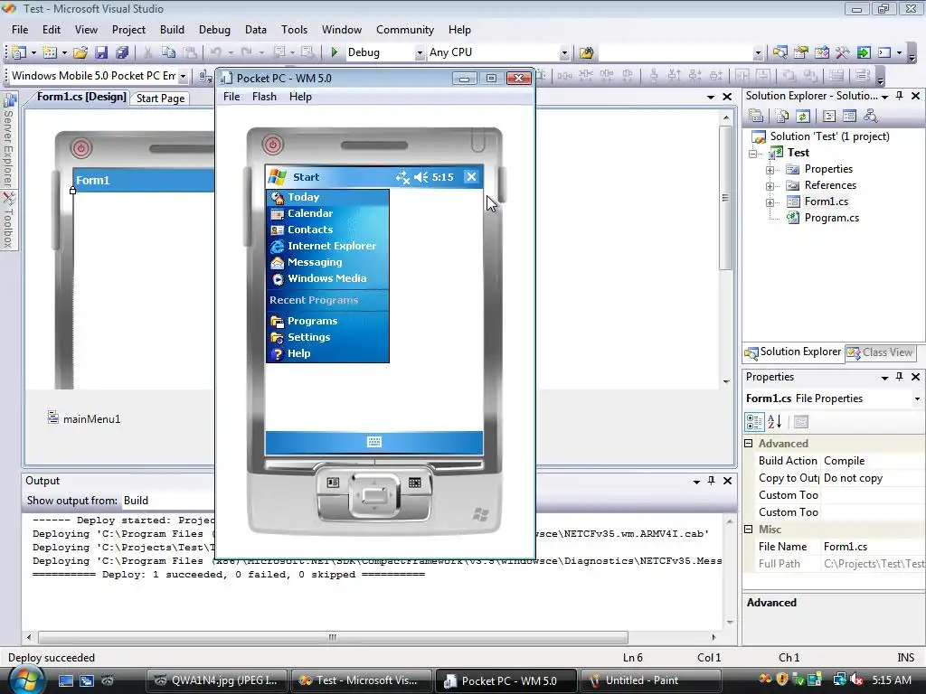The image size is (926, 694).
Task: Refresh the Solution Explorer
Action: coord(802,116)
